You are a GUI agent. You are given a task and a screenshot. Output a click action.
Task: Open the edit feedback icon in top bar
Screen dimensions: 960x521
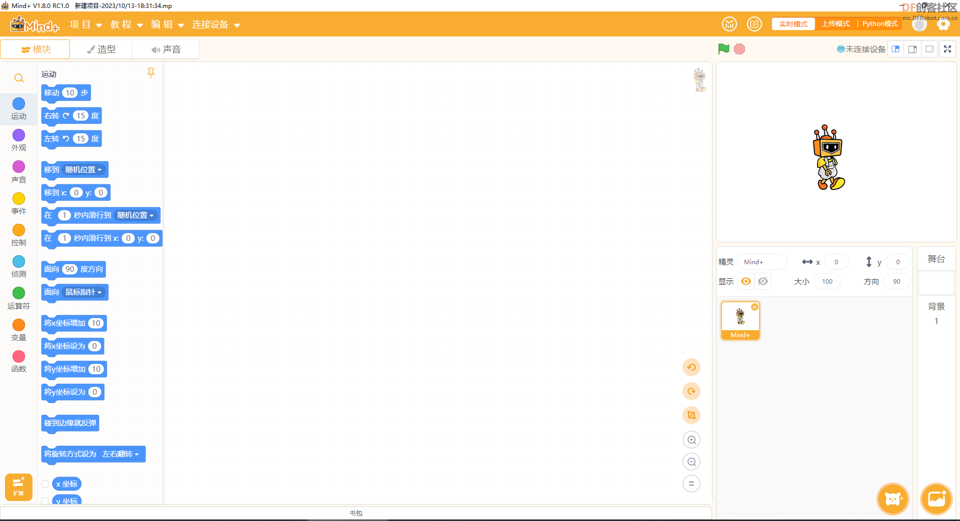pyautogui.click(x=754, y=24)
